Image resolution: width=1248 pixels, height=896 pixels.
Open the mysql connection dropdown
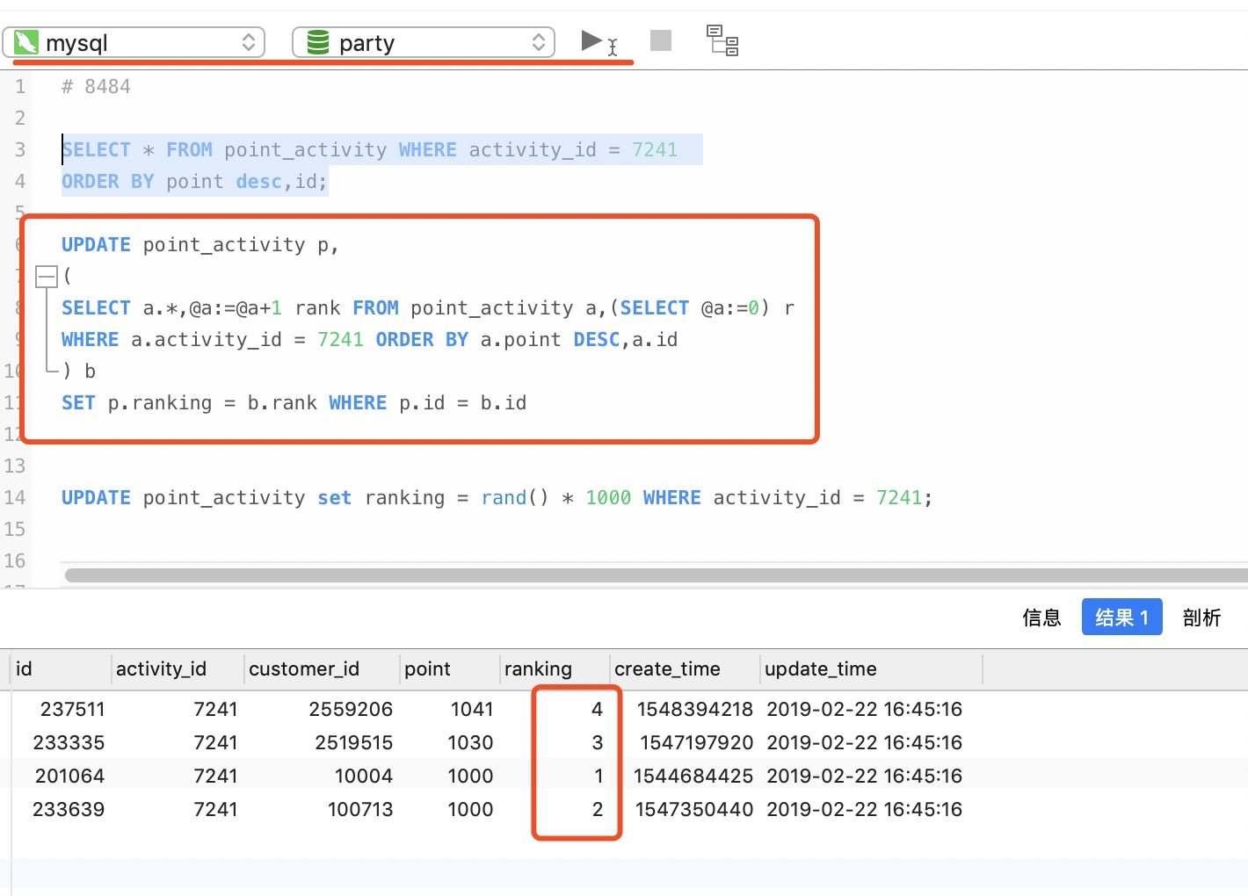pyautogui.click(x=134, y=42)
